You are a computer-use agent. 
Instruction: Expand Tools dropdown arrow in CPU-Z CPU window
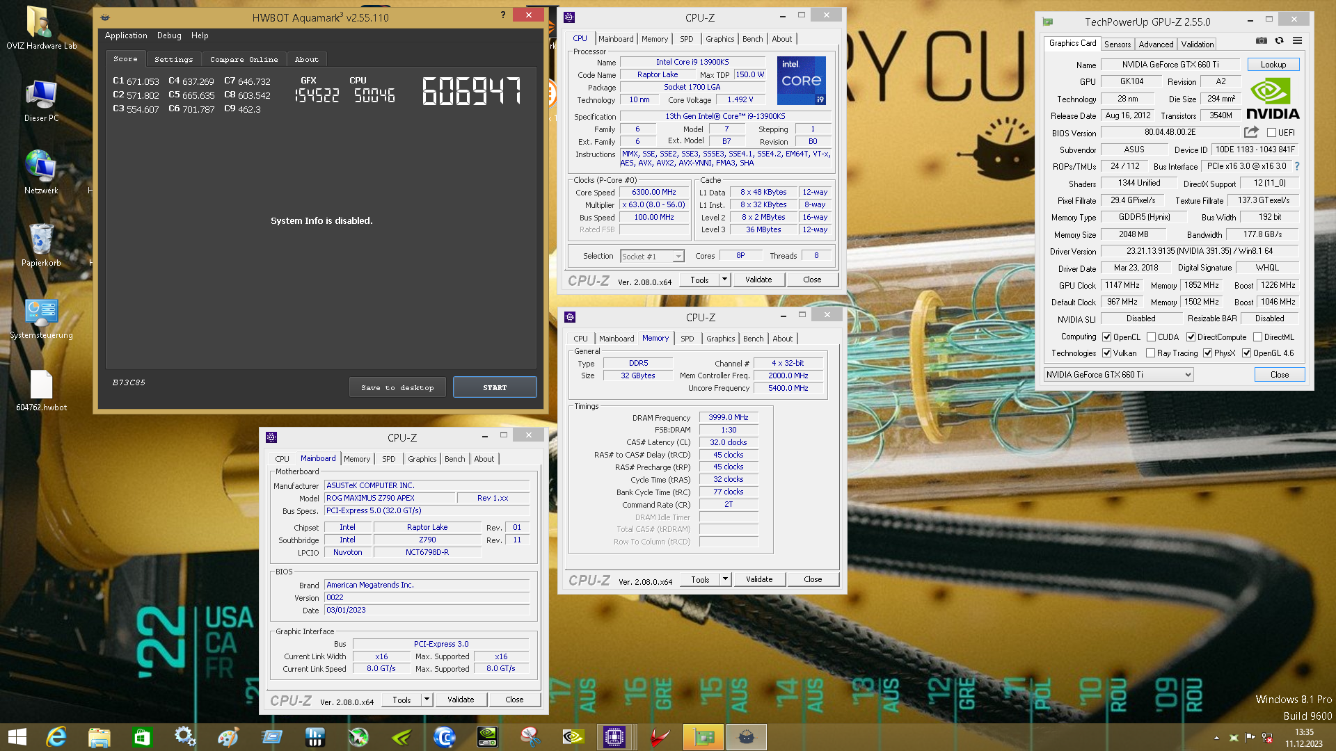724,280
